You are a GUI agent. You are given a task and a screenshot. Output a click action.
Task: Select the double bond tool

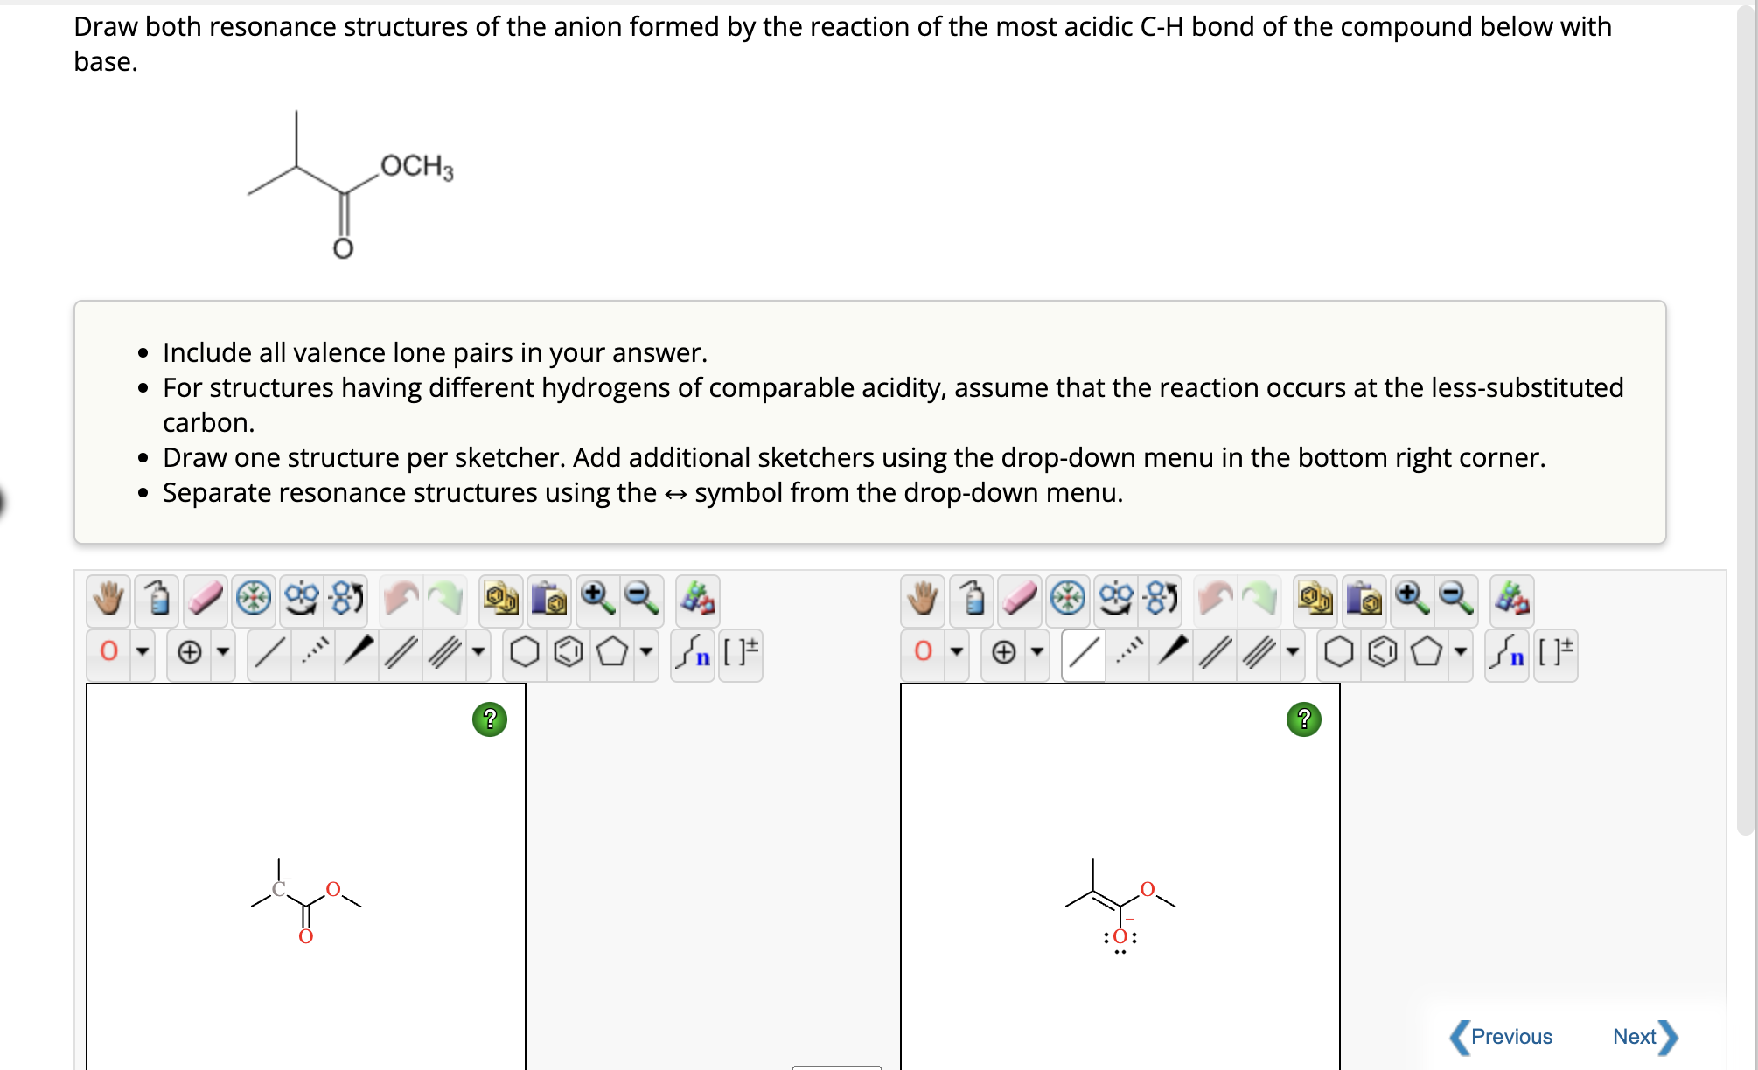(398, 654)
